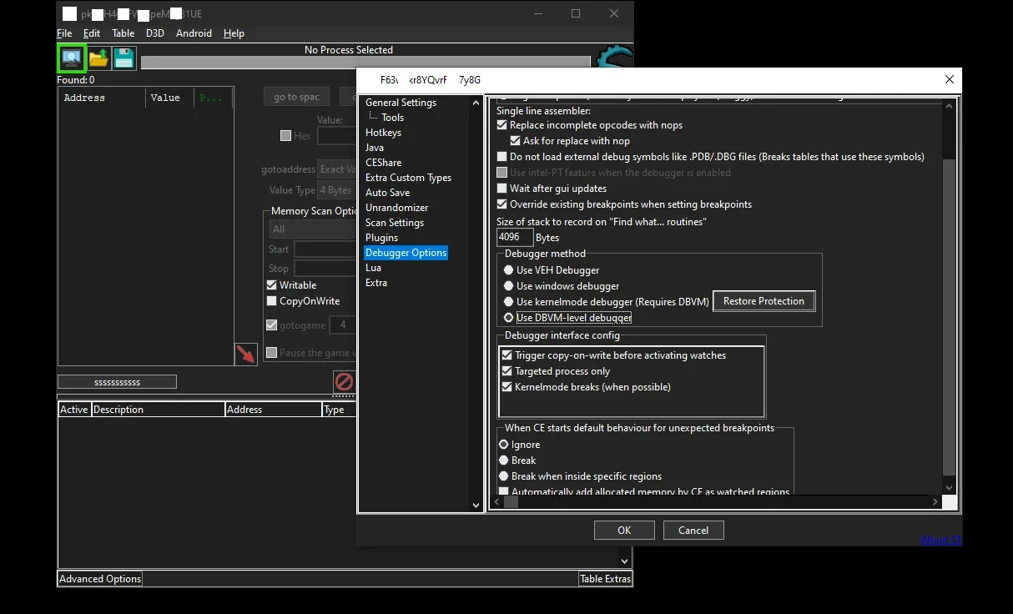Uncheck Targeted process only

coord(507,371)
